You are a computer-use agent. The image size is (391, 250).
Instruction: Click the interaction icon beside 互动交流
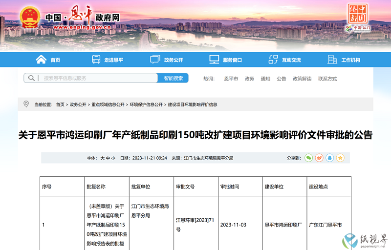click(x=273, y=60)
